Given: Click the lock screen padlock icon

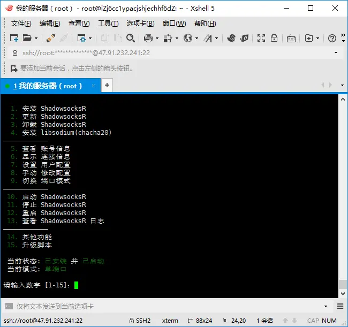Looking at the screenshot, I should (274, 38).
